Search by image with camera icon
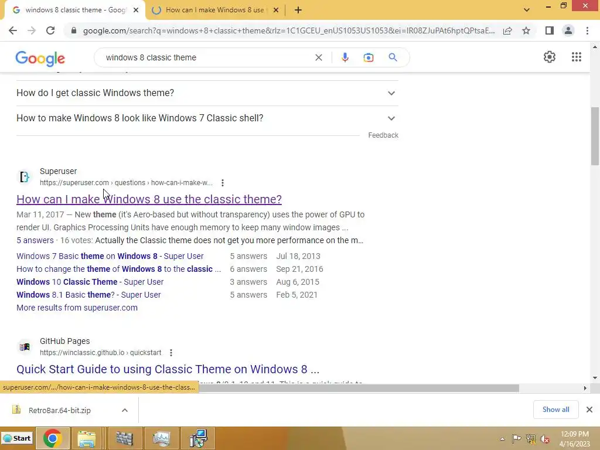600x450 pixels. (368, 57)
